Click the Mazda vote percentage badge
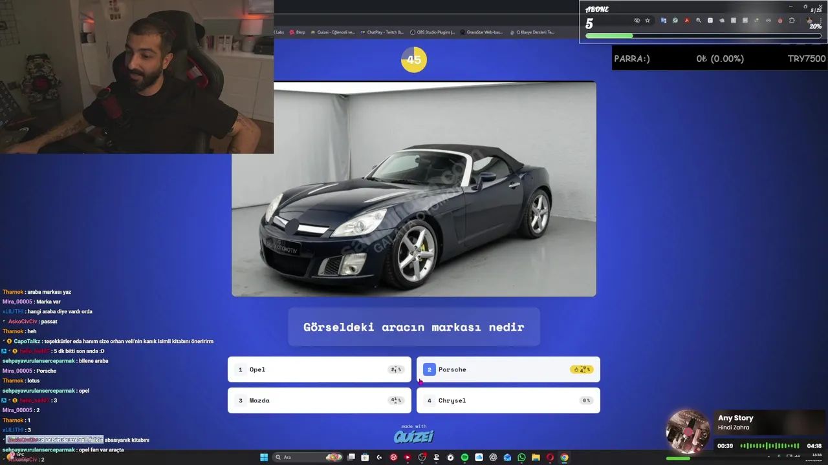This screenshot has height=465, width=828. coord(395,400)
